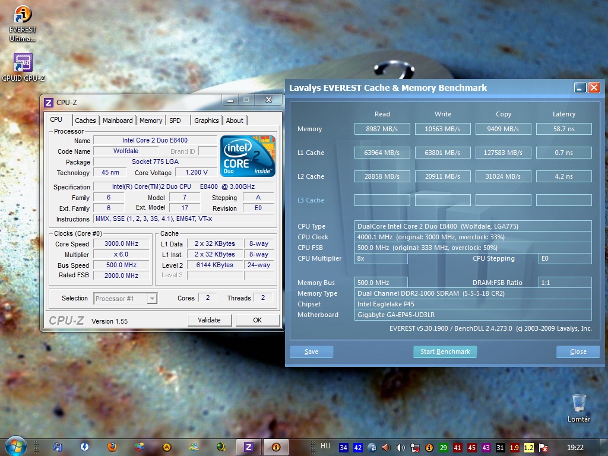The image size is (608, 456).
Task: Switch to the Mainboard tab
Action: coord(118,121)
